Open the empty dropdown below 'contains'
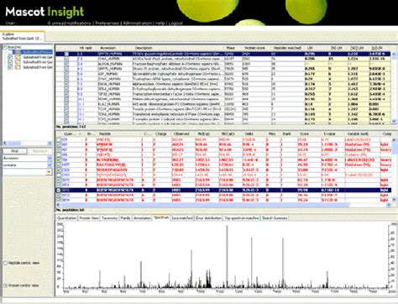The width and height of the screenshot is (398, 304). pyautogui.click(x=50, y=171)
